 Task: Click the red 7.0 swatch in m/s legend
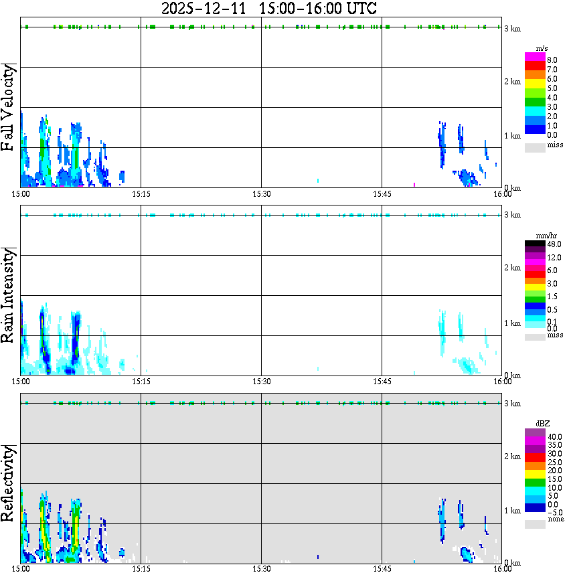coord(535,66)
